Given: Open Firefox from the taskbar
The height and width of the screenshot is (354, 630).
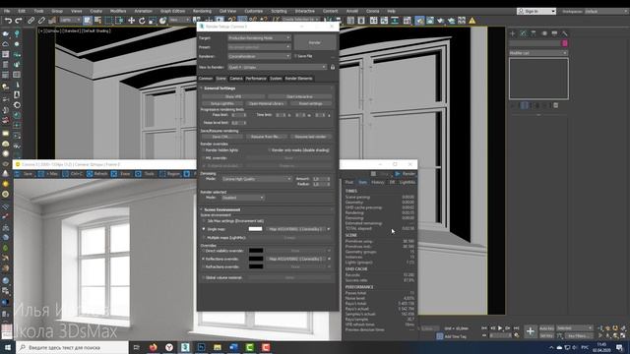Looking at the screenshot, I should coord(154,347).
